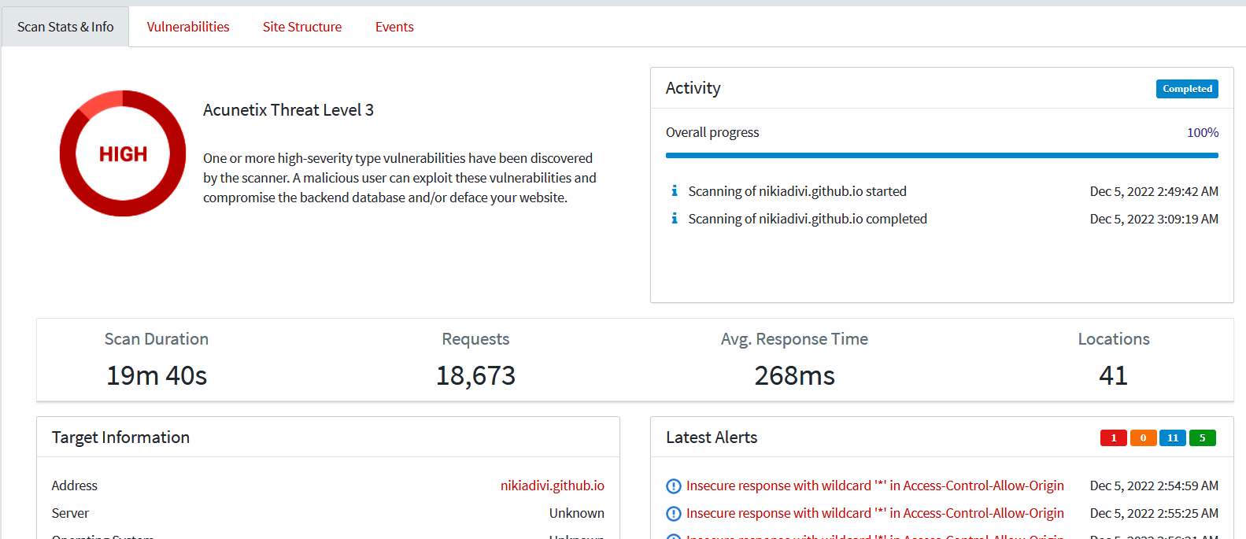Go to the Events tab

(x=394, y=27)
